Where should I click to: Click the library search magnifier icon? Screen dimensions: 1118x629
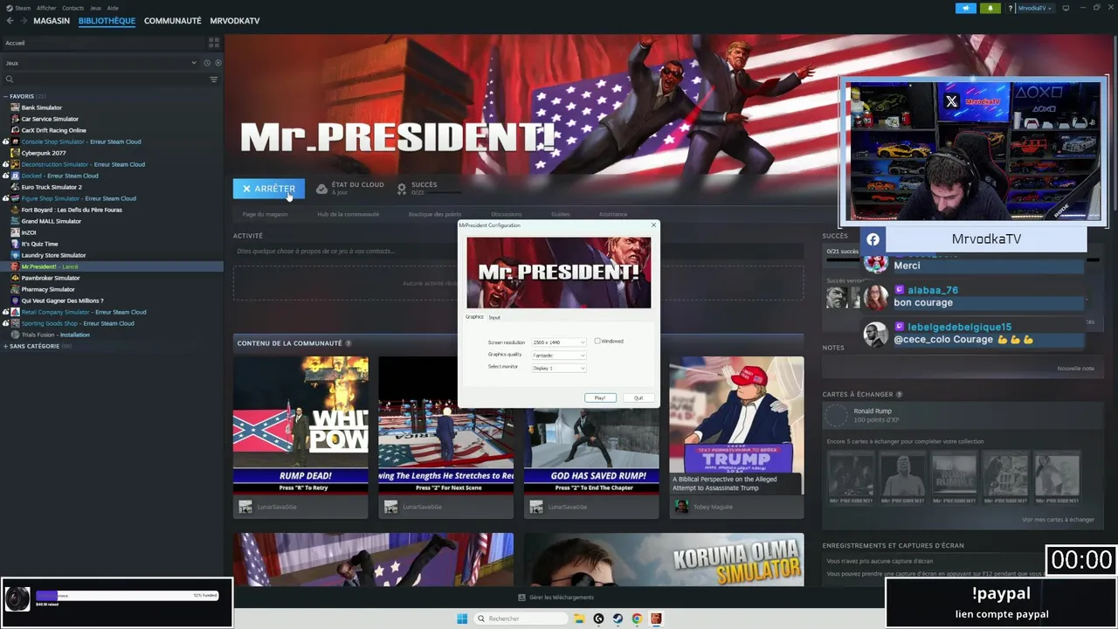click(x=10, y=79)
